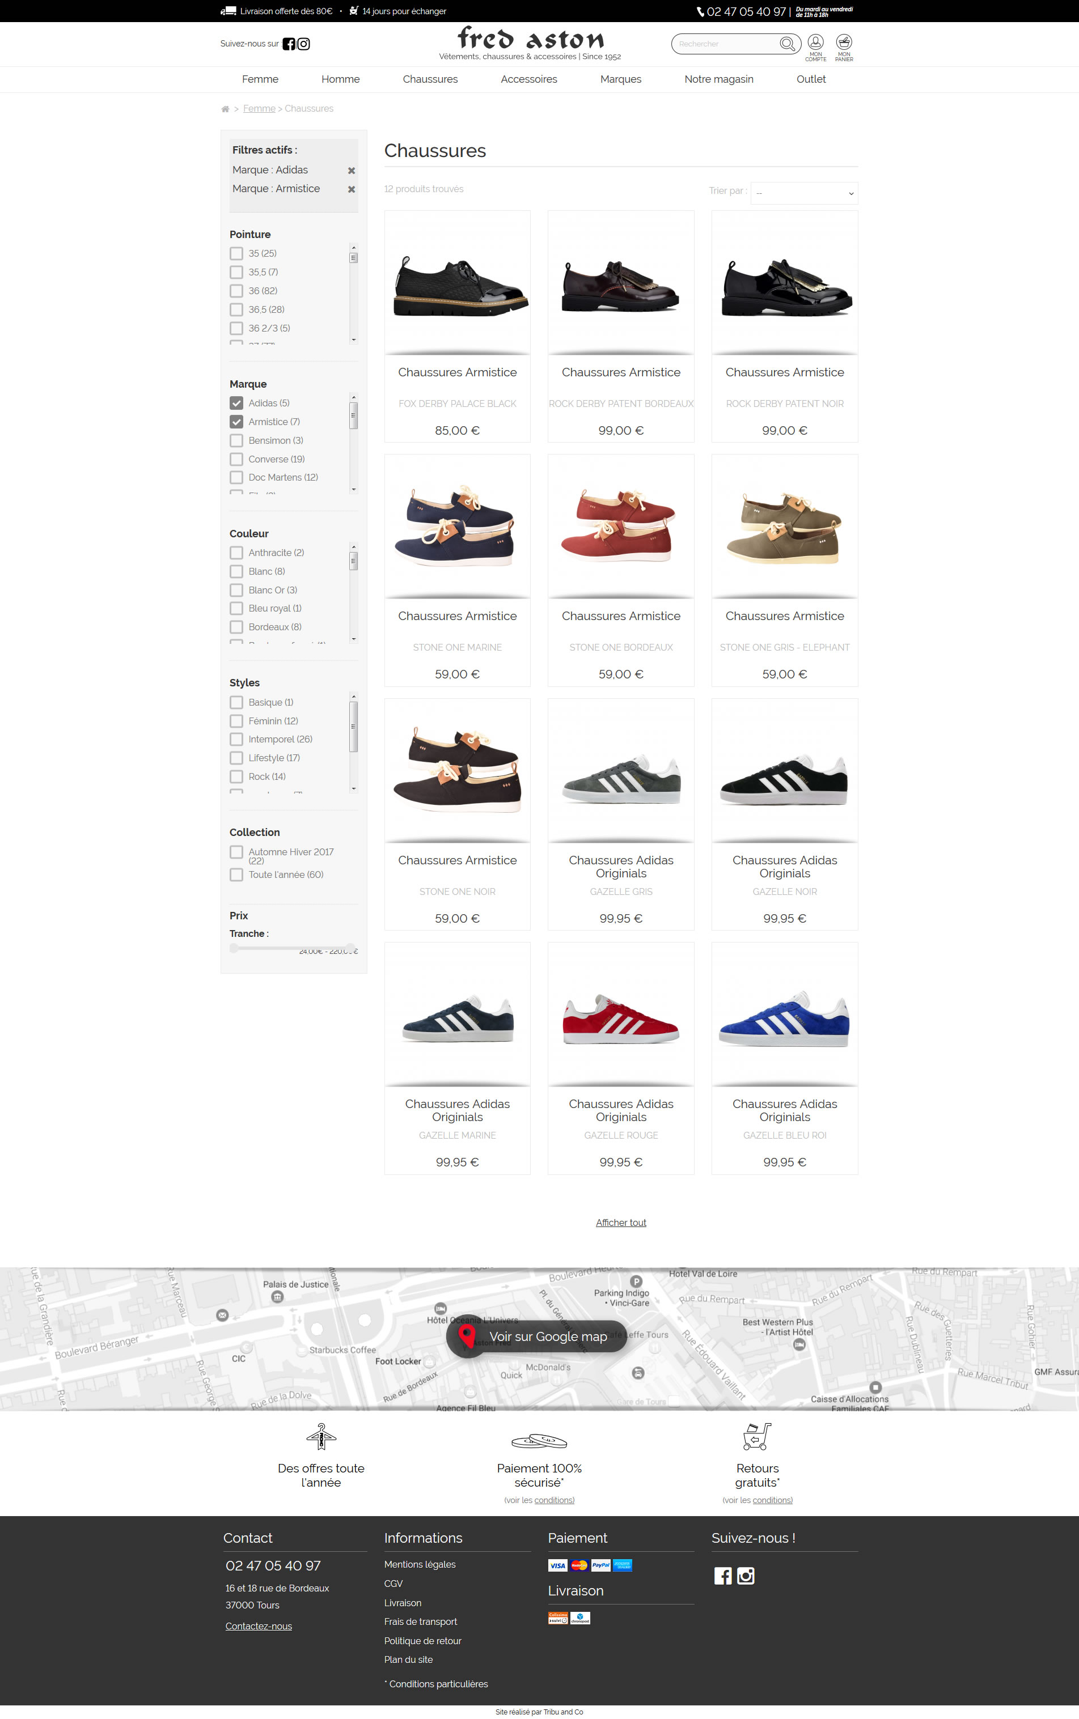Open the Facebook icon in the header
Viewport: 1079px width, 1719px height.
pos(288,44)
